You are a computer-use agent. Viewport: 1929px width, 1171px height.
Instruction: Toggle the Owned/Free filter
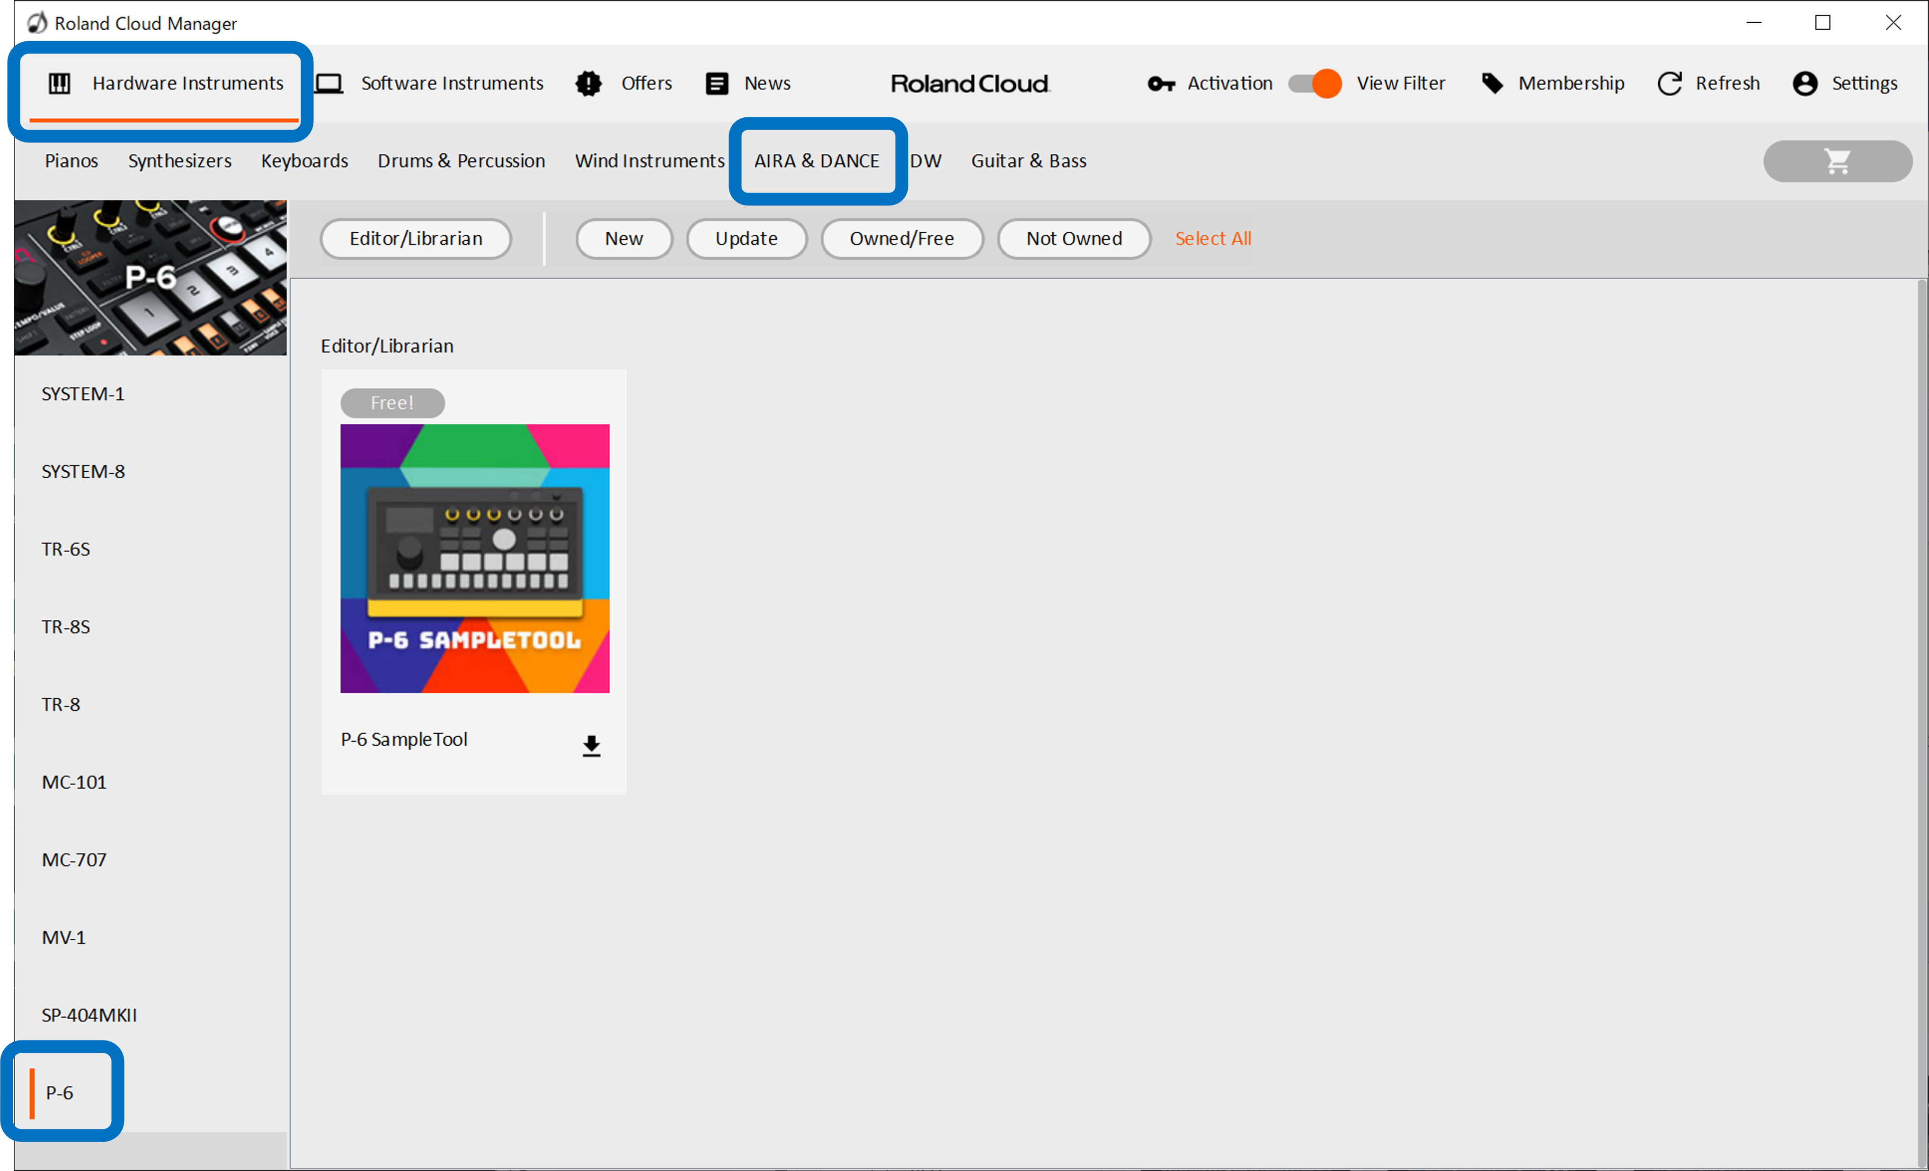[901, 238]
